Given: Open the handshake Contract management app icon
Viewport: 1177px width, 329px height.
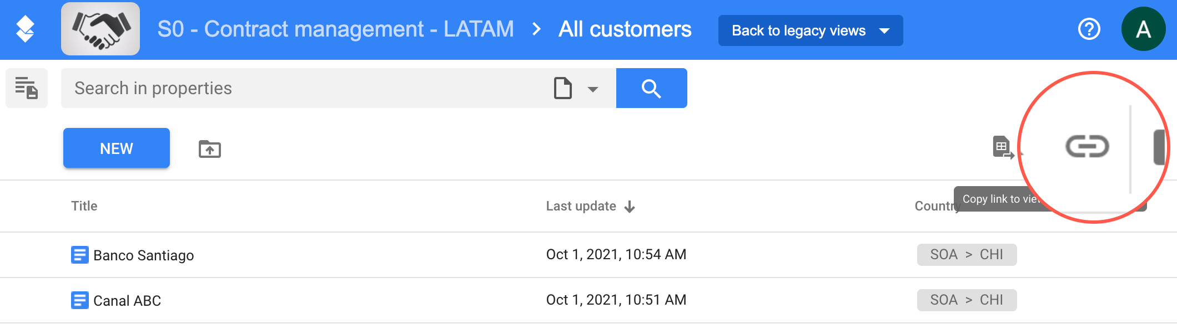Looking at the screenshot, I should coord(100,29).
